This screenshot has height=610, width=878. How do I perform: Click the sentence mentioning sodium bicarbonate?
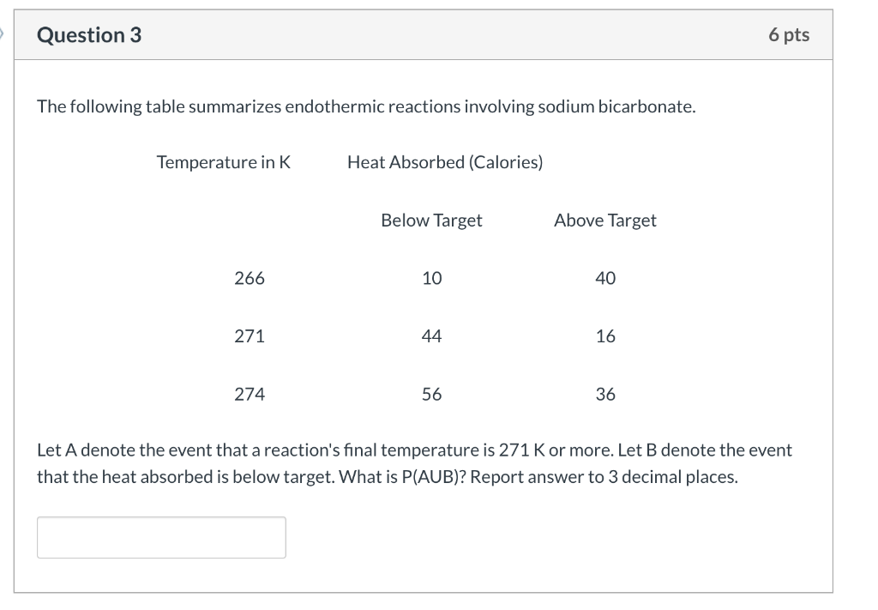[366, 106]
